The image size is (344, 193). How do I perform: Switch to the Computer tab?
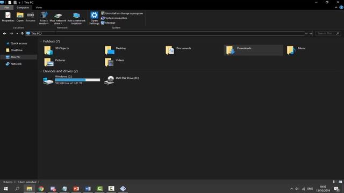23,8
